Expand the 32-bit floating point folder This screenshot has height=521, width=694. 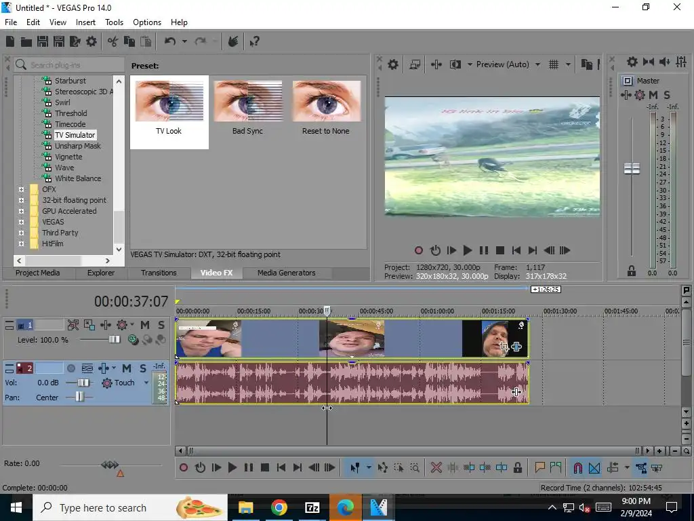click(x=21, y=200)
